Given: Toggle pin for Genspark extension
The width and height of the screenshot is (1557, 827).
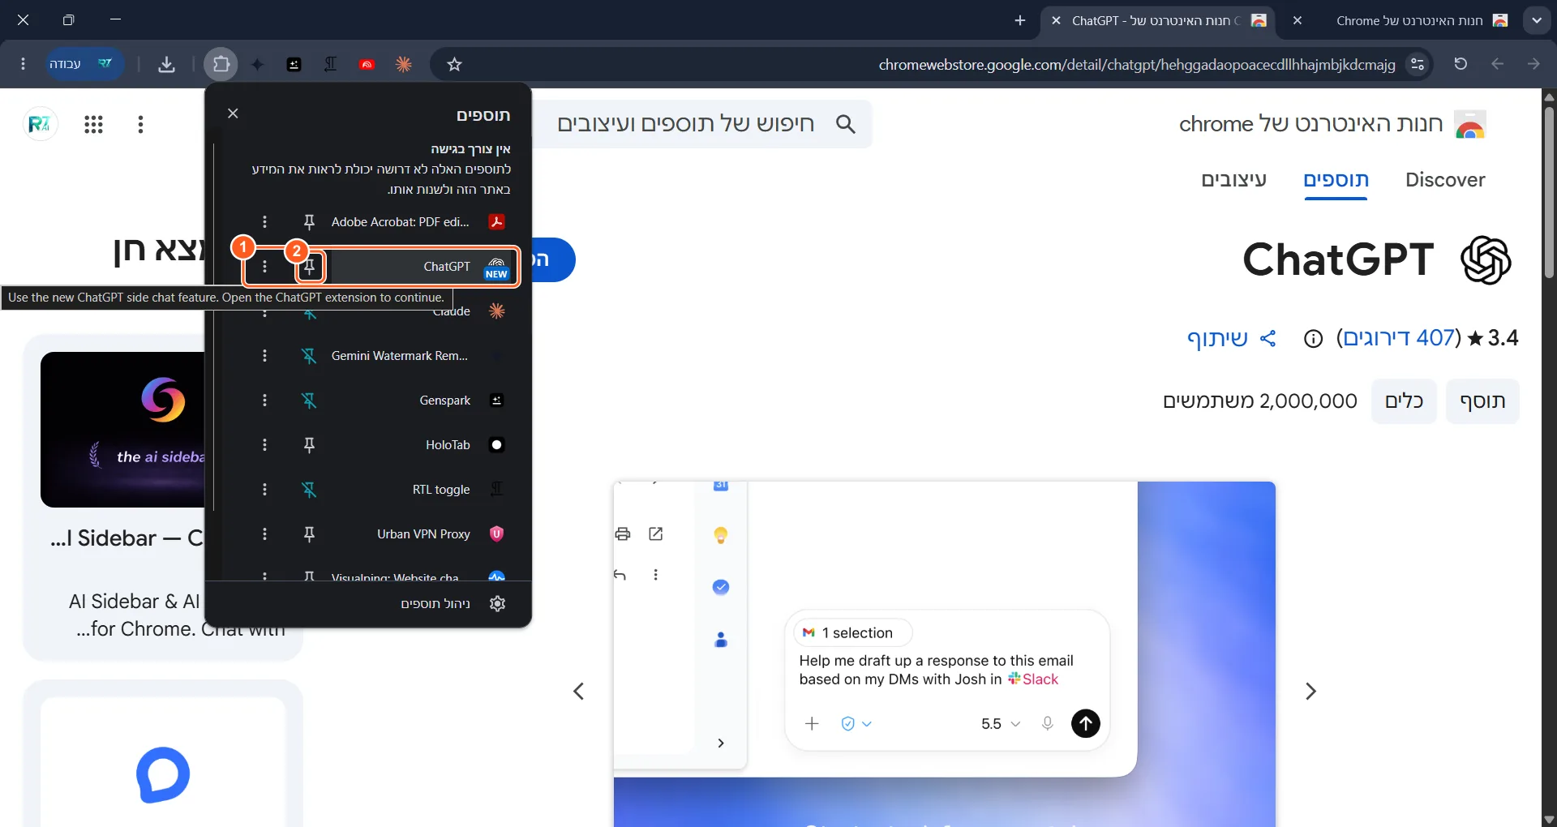Looking at the screenshot, I should pos(309,401).
